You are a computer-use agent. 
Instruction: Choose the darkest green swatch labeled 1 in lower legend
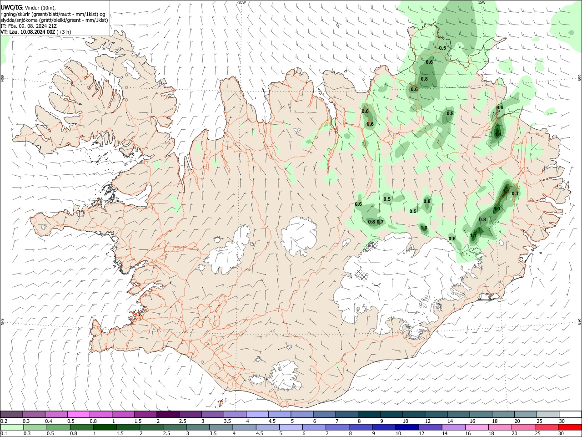click(x=105, y=427)
